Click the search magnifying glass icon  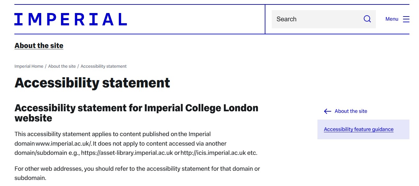pos(367,19)
